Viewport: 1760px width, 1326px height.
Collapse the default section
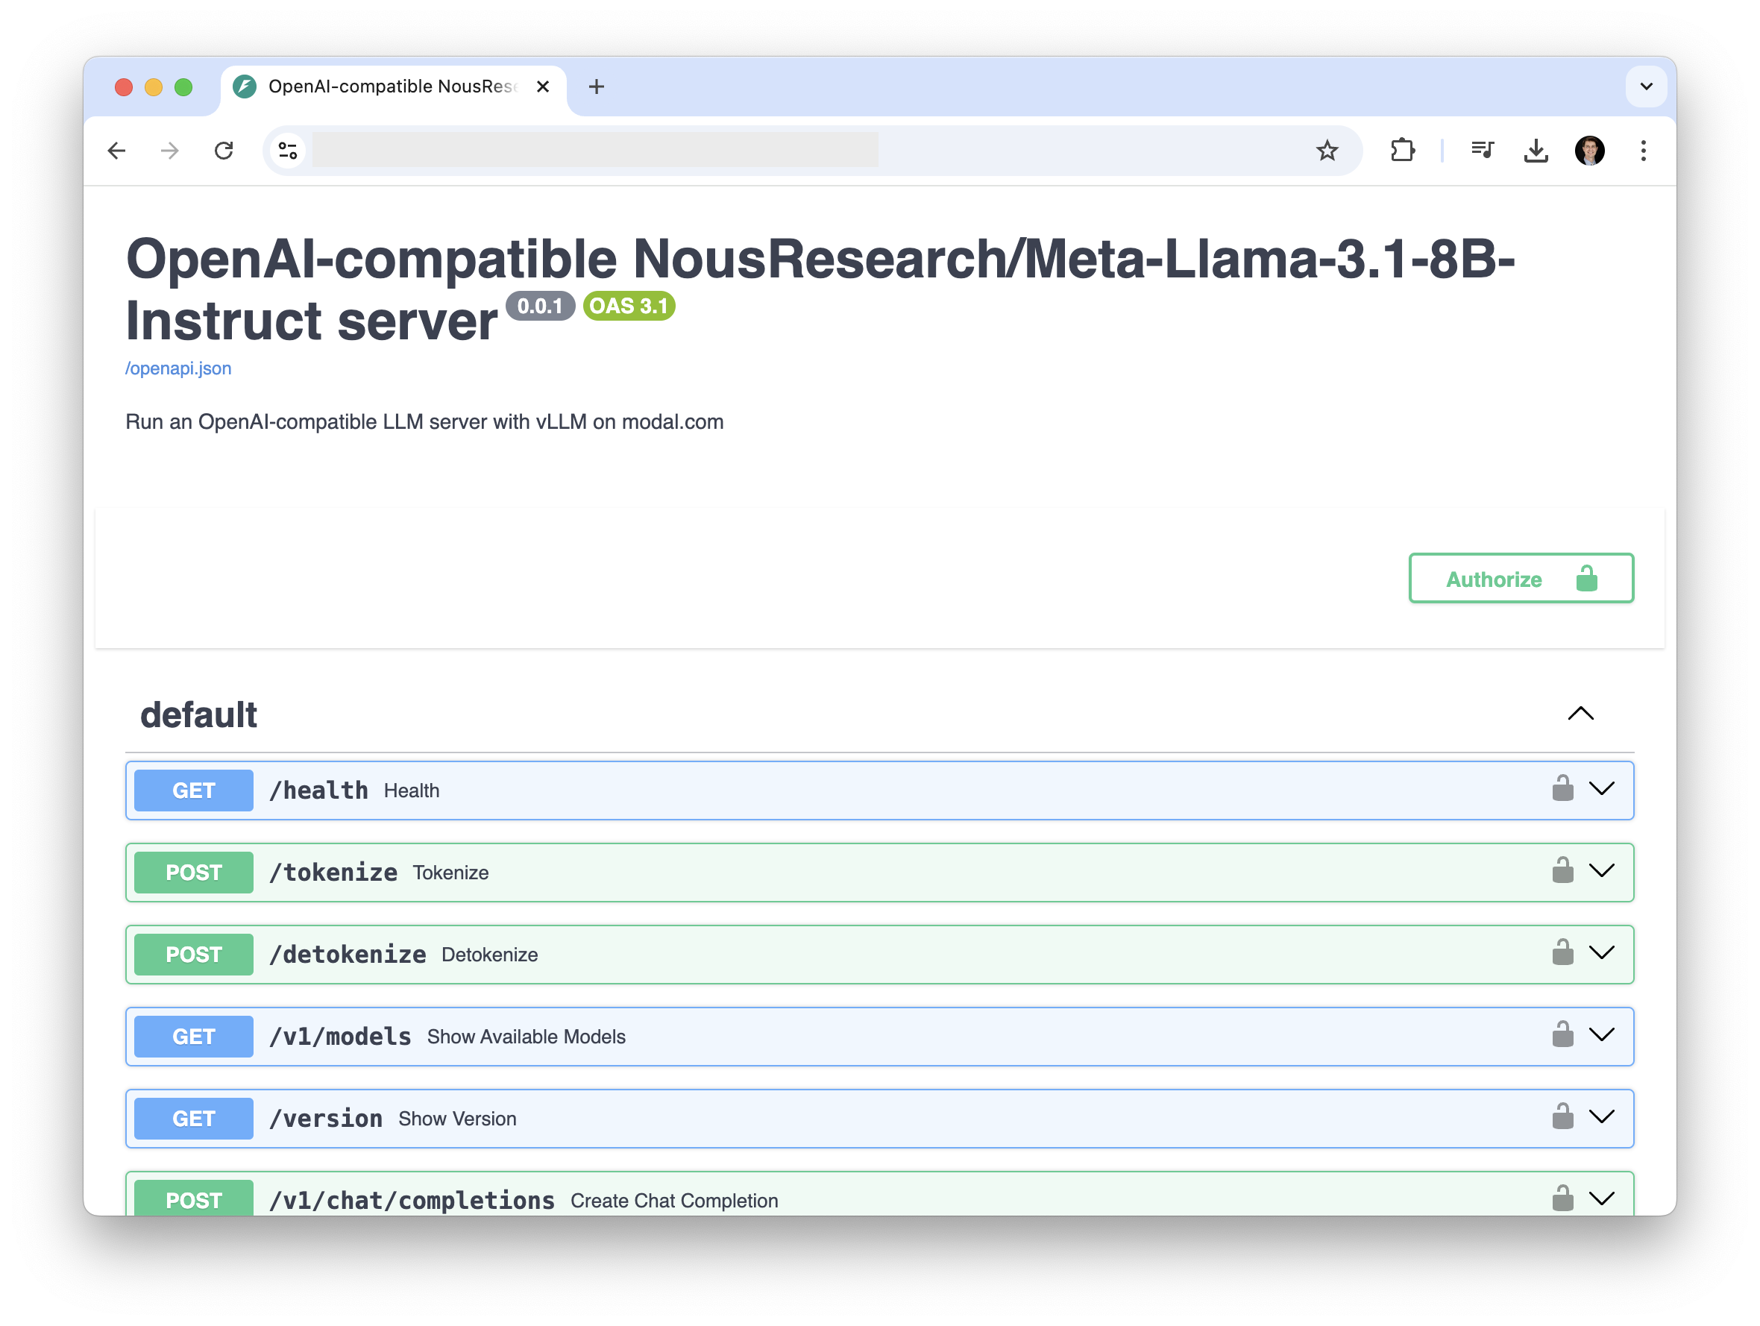(x=1580, y=714)
